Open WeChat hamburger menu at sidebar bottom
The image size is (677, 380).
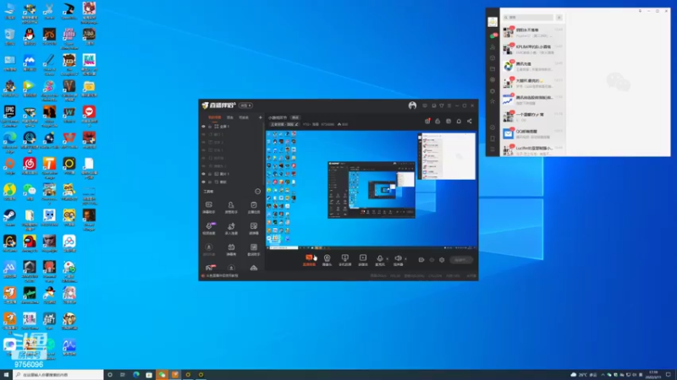click(x=493, y=149)
